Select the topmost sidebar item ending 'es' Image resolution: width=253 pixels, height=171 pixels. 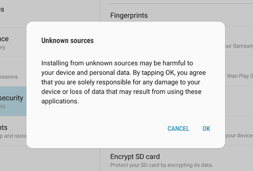(3, 9)
